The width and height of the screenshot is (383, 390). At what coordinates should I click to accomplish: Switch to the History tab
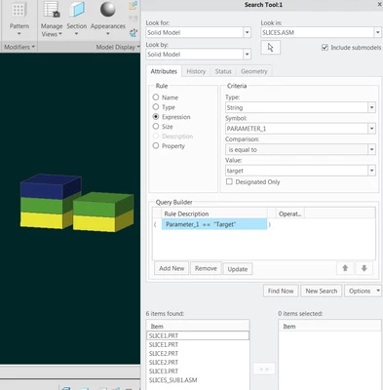(x=196, y=71)
